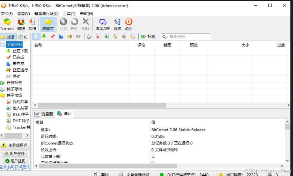Open the 查看(V) menu
The image size is (293, 176).
[24, 14]
